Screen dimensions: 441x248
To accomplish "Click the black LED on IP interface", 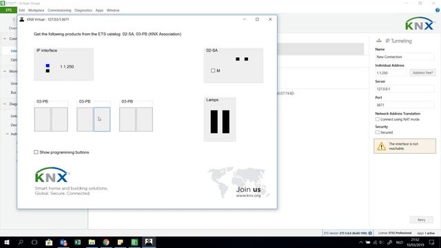I will click(48, 71).
